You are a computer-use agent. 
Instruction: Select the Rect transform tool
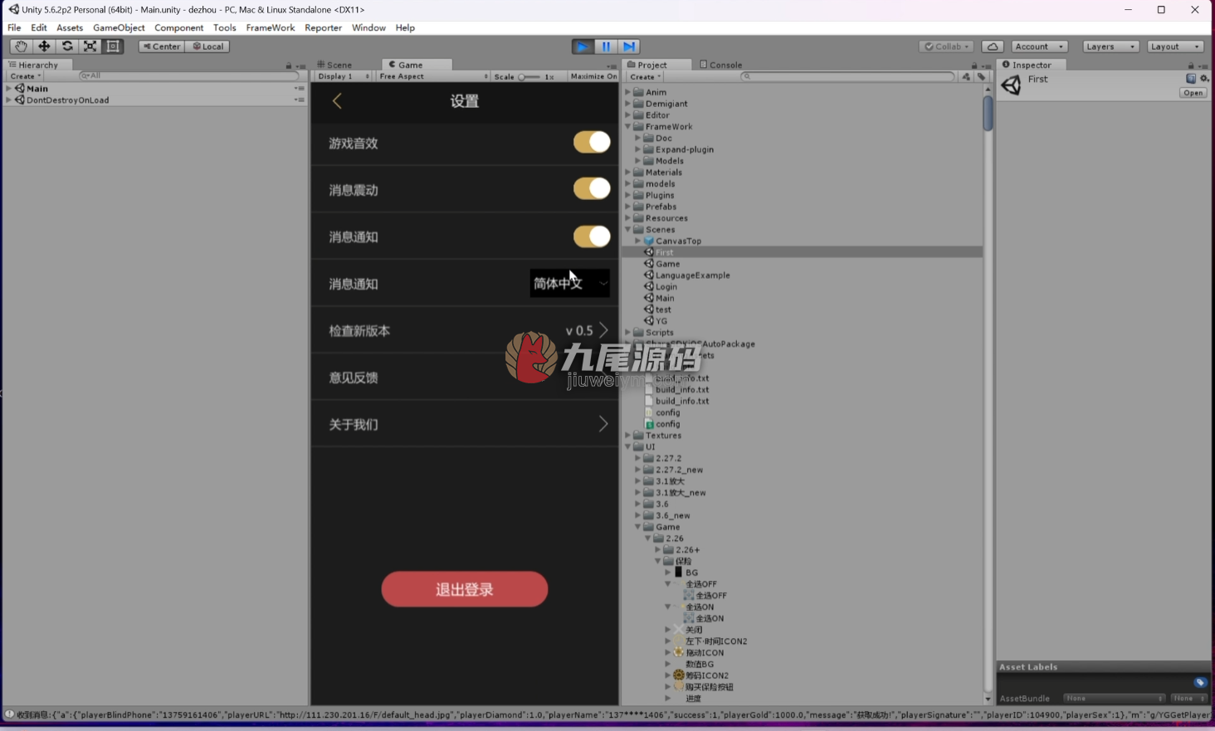(x=113, y=46)
